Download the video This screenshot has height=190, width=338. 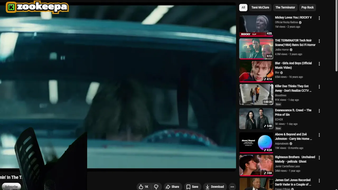click(x=215, y=187)
